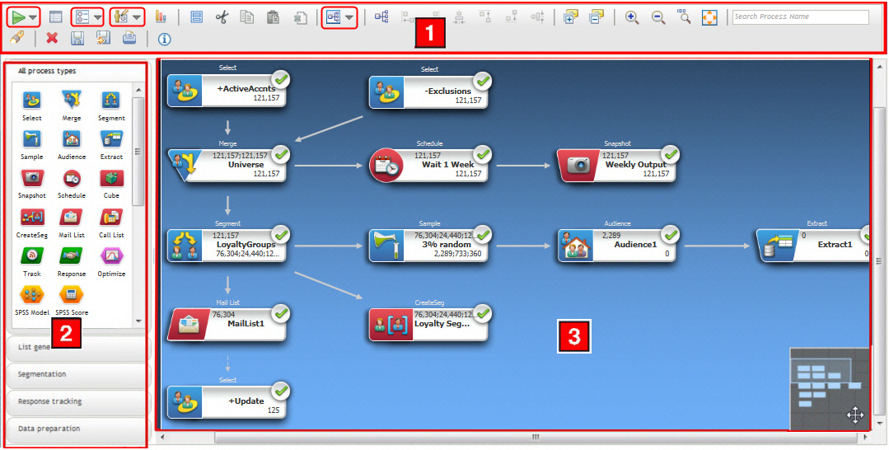
Task: Click the collapse all annotations icon
Action: (x=597, y=17)
